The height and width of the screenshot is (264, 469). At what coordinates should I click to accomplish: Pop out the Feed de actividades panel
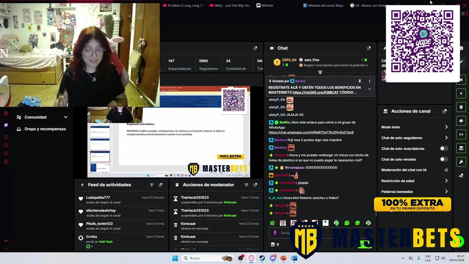click(x=160, y=185)
